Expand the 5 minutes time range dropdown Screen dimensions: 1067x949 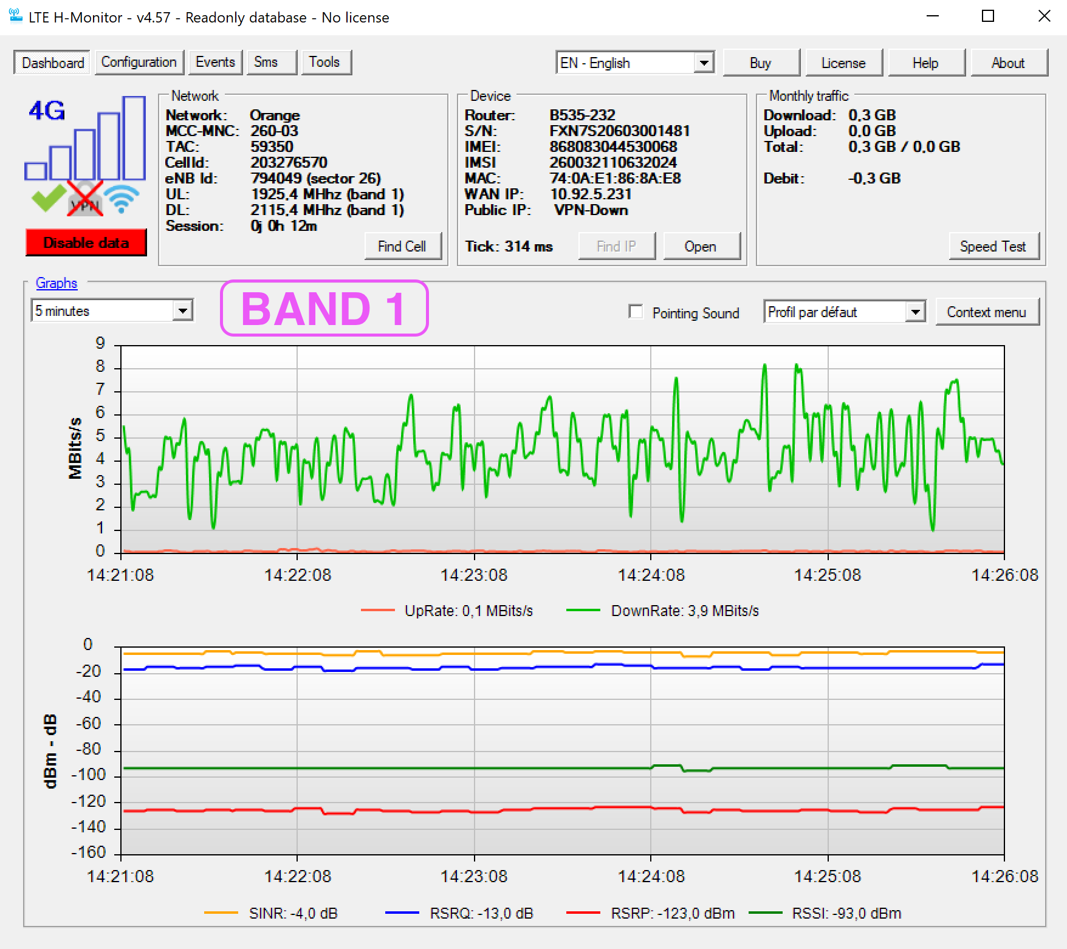[x=112, y=310]
